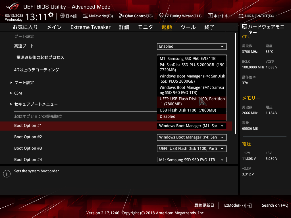Click the AURA light icon
The height and width of the screenshot is (218, 291).
[241, 16]
